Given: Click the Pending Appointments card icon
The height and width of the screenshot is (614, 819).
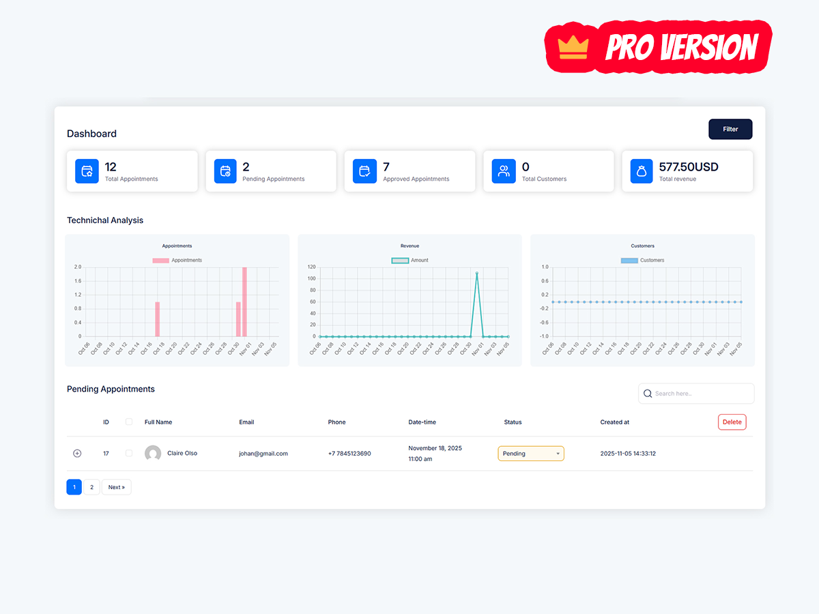Looking at the screenshot, I should click(x=225, y=171).
